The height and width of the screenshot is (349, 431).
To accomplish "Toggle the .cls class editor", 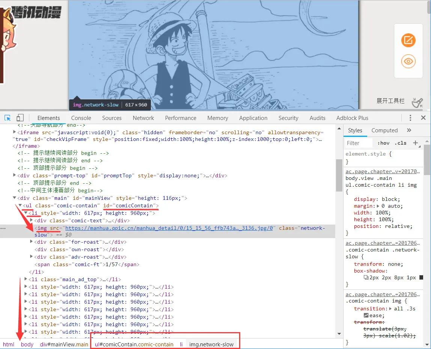I will click(x=401, y=143).
